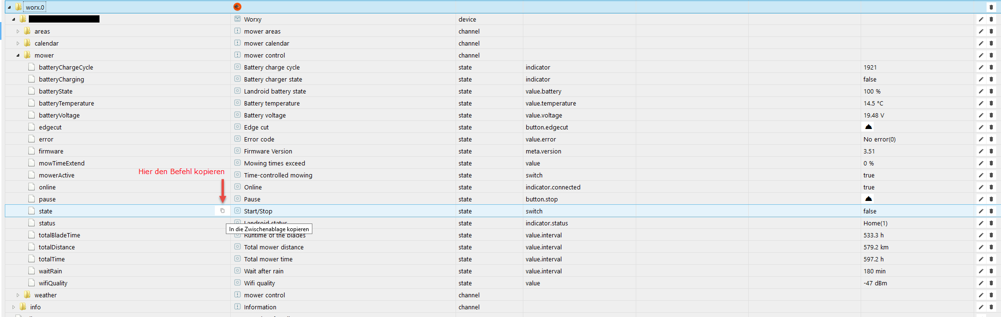Select the wifiQuality tree entry
The image size is (1001, 317).
53,283
